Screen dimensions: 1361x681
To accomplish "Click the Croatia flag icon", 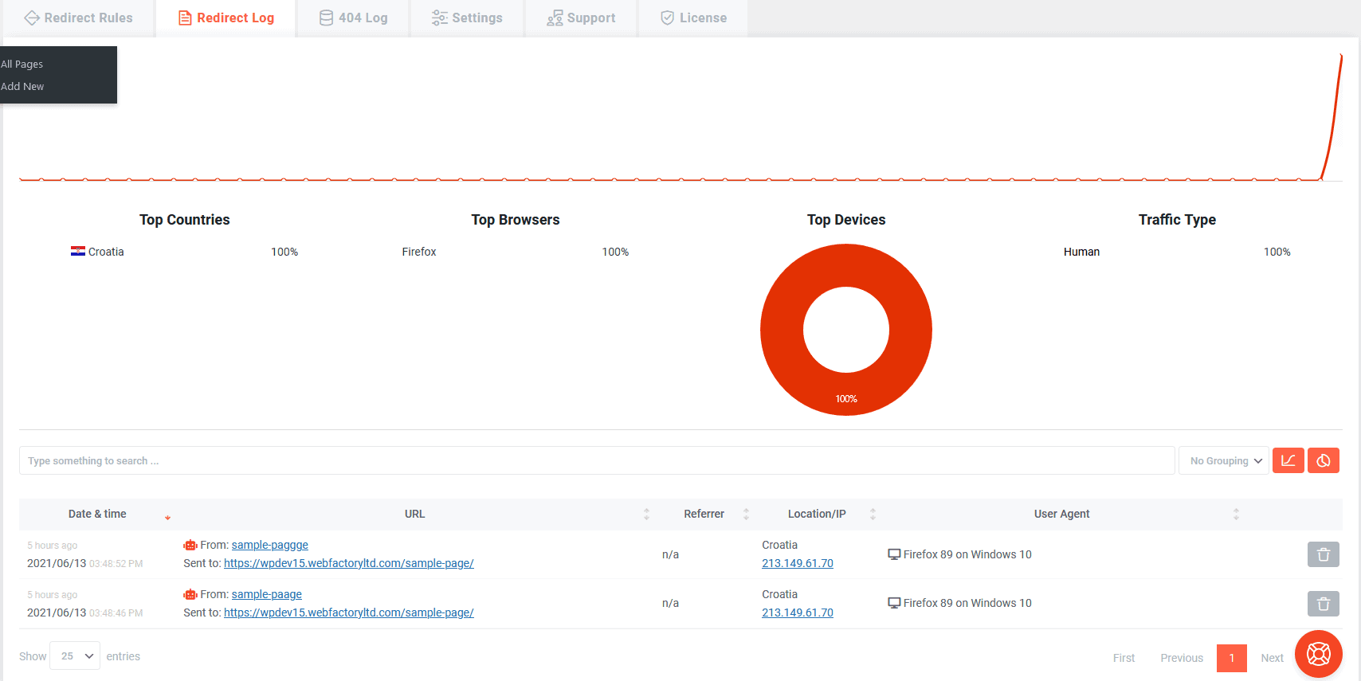I will pyautogui.click(x=78, y=252).
